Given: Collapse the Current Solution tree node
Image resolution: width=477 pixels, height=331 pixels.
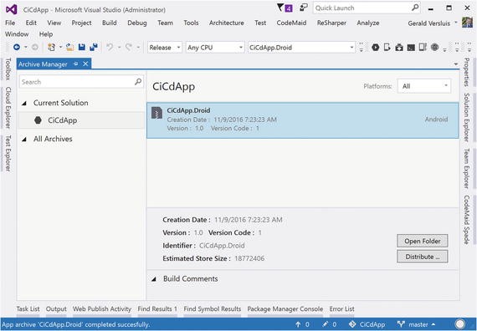Looking at the screenshot, I should 24,104.
